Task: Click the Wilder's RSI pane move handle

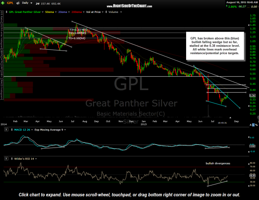Action: [12, 159]
